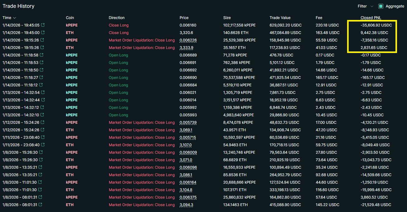Image resolution: width=407 pixels, height=212 pixels.
Task: Open the Filter dropdown
Action: tap(365, 6)
